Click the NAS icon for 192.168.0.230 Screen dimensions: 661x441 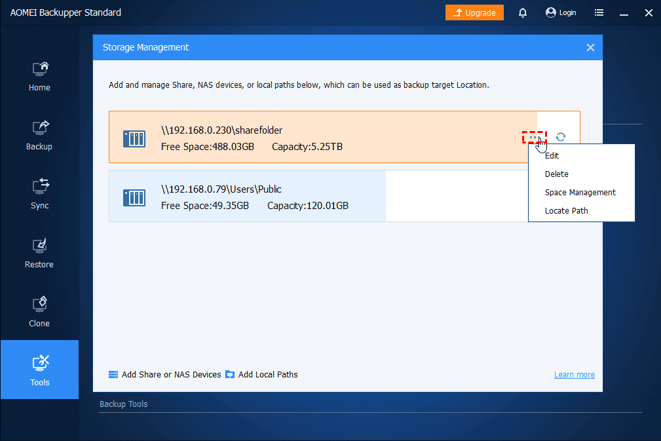click(134, 138)
